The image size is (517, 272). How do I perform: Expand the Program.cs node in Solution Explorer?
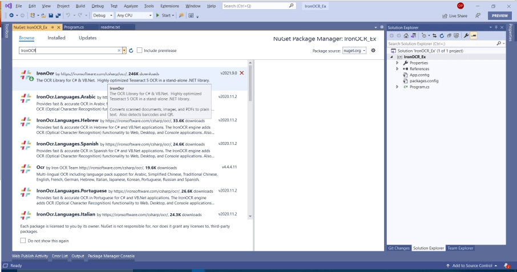pos(397,87)
